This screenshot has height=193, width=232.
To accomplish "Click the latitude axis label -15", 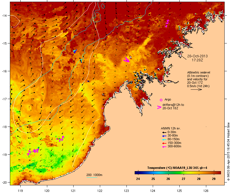I will click(x=4, y=43).
